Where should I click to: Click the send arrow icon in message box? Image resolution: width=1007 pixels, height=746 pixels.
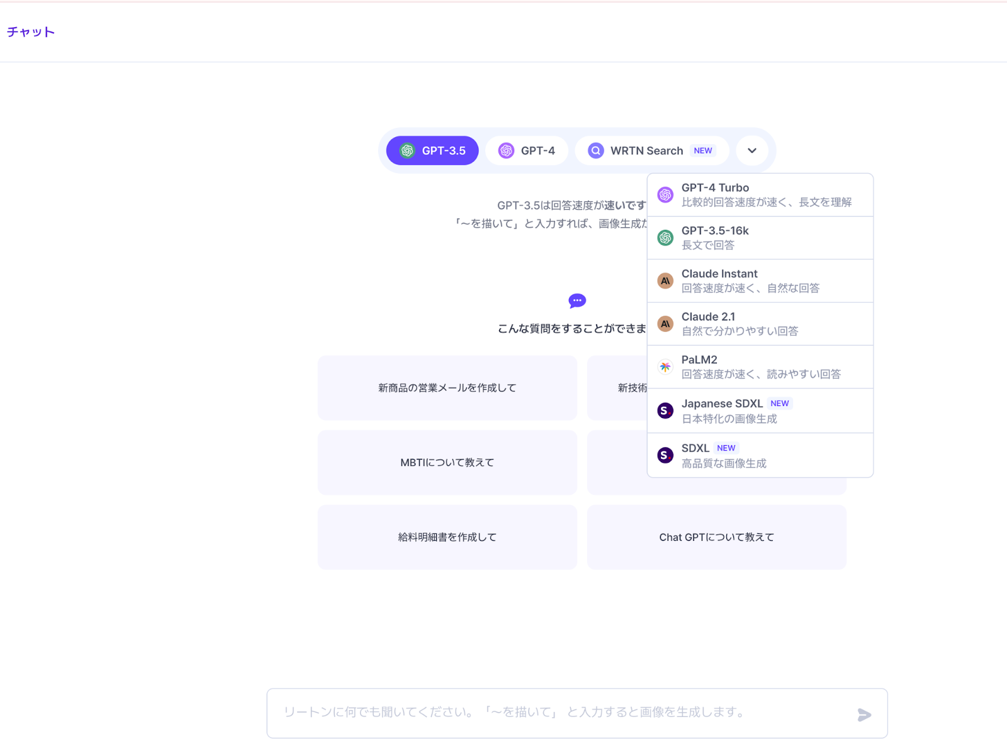(864, 715)
